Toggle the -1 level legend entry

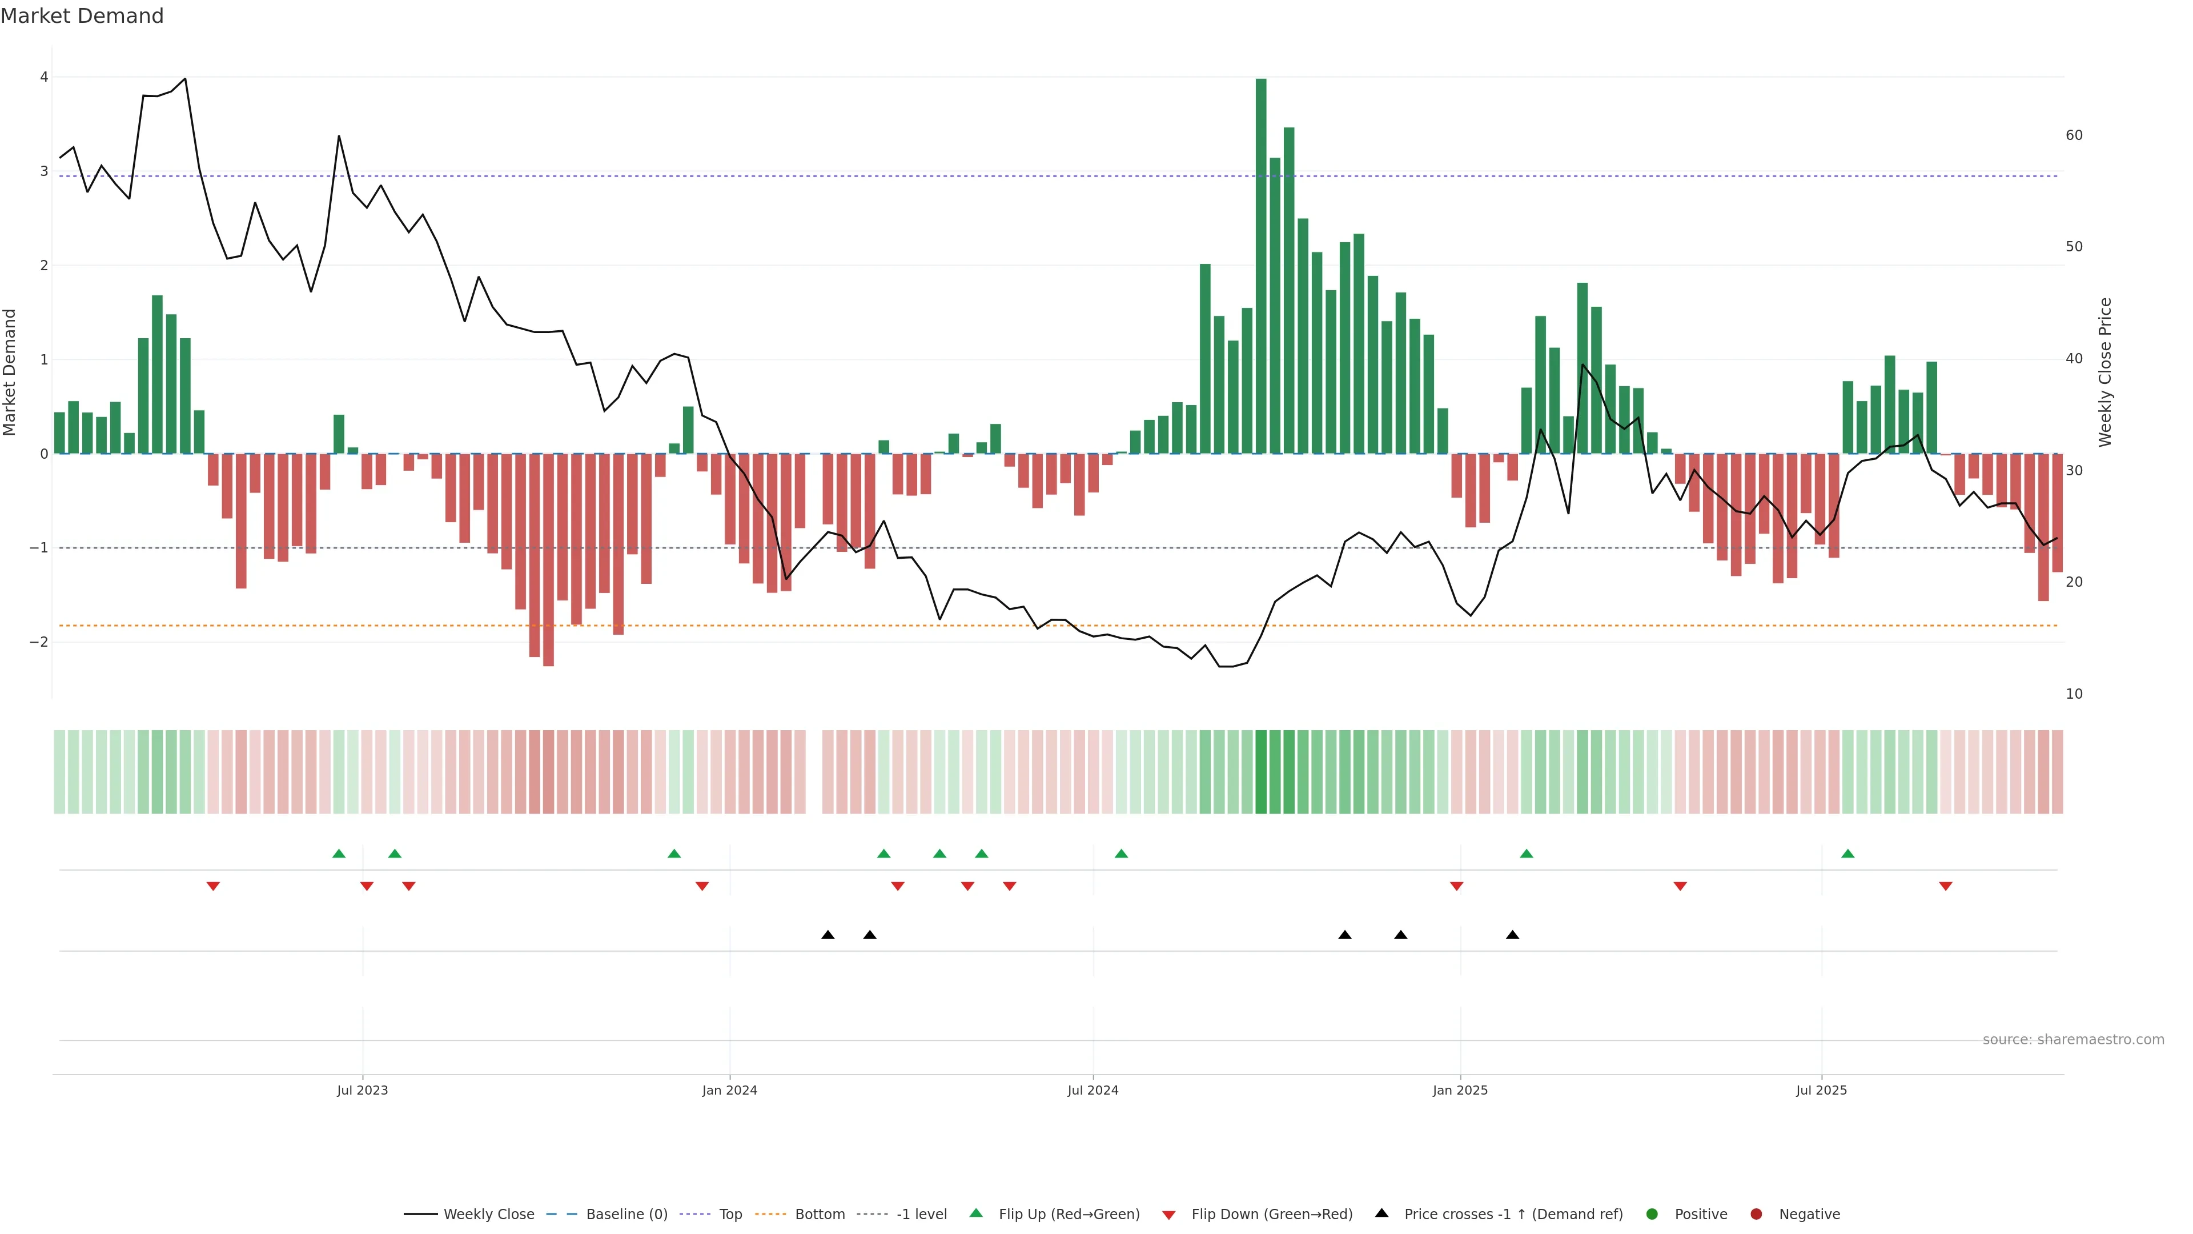(x=921, y=1213)
